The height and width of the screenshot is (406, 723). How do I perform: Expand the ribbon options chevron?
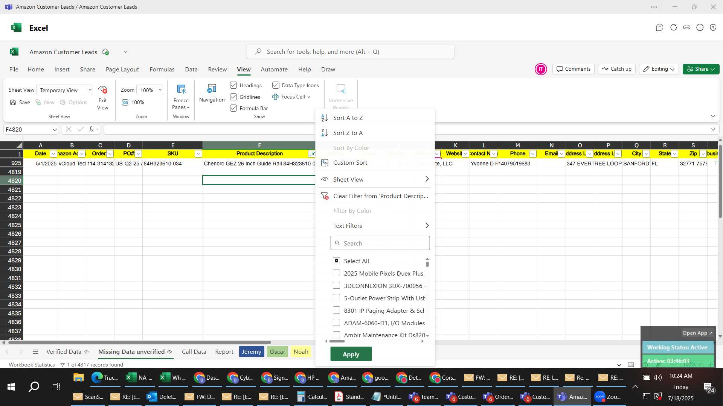(713, 116)
